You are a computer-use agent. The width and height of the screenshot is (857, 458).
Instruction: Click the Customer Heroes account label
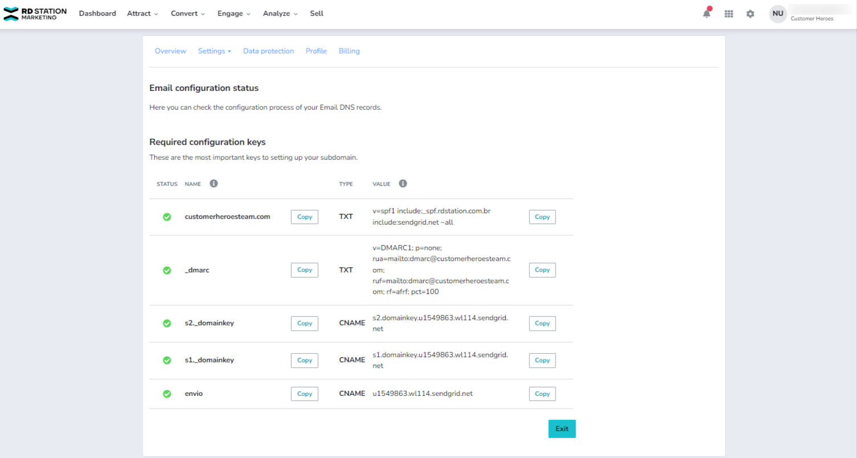pos(812,19)
